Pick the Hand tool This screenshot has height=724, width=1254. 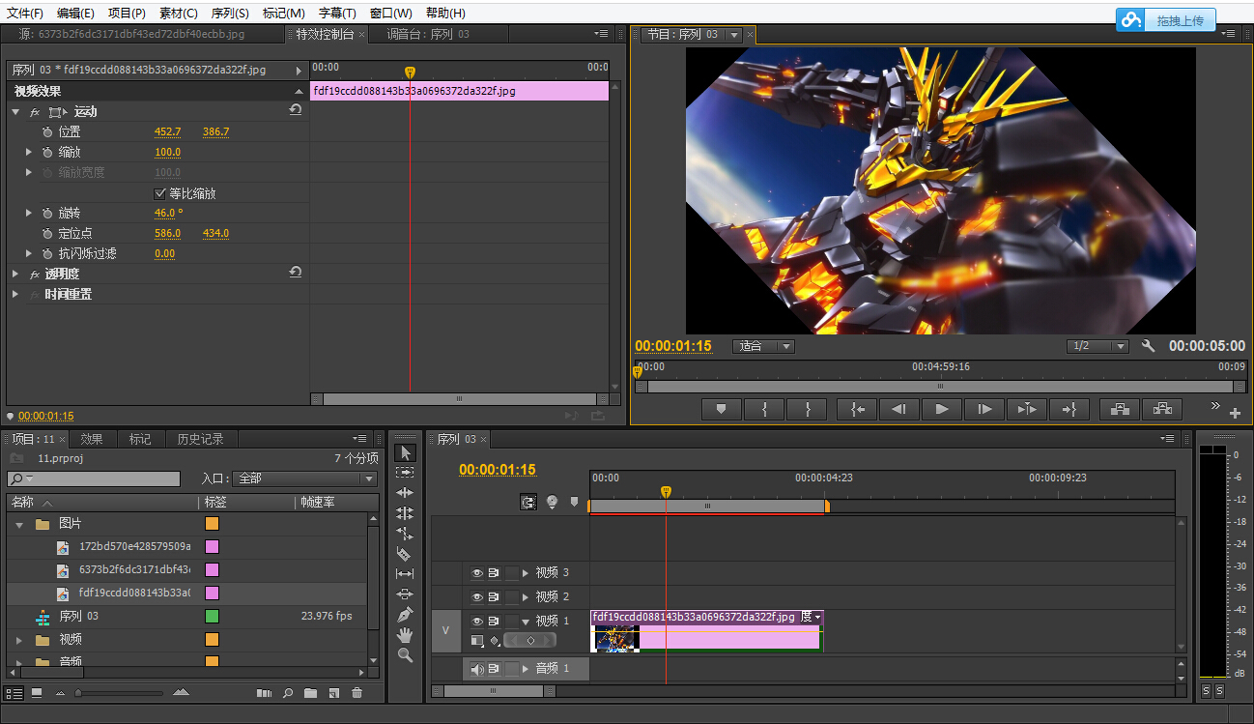point(405,635)
